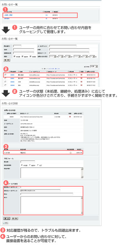
Task: Focus the 件名 subject field
Action: pyautogui.click(x=47, y=194)
